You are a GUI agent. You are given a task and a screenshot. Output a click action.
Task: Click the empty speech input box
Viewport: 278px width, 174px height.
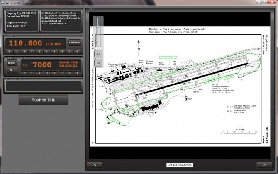point(43,86)
